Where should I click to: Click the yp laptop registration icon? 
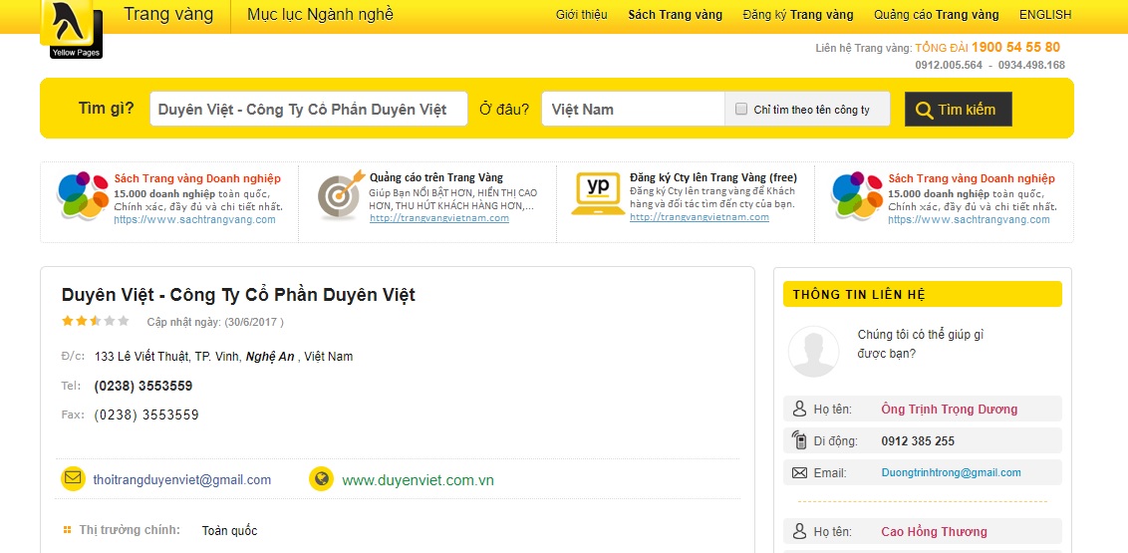(598, 193)
